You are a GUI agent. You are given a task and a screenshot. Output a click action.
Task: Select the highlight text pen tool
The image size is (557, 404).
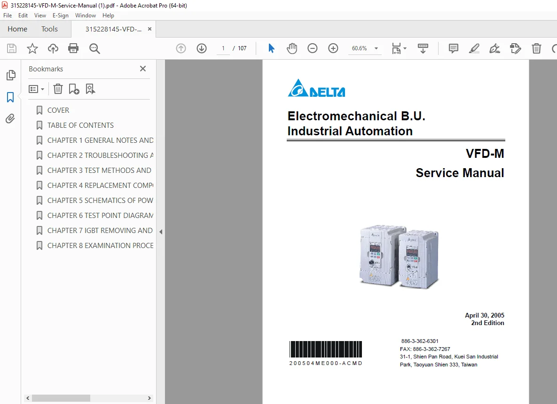[x=474, y=48]
